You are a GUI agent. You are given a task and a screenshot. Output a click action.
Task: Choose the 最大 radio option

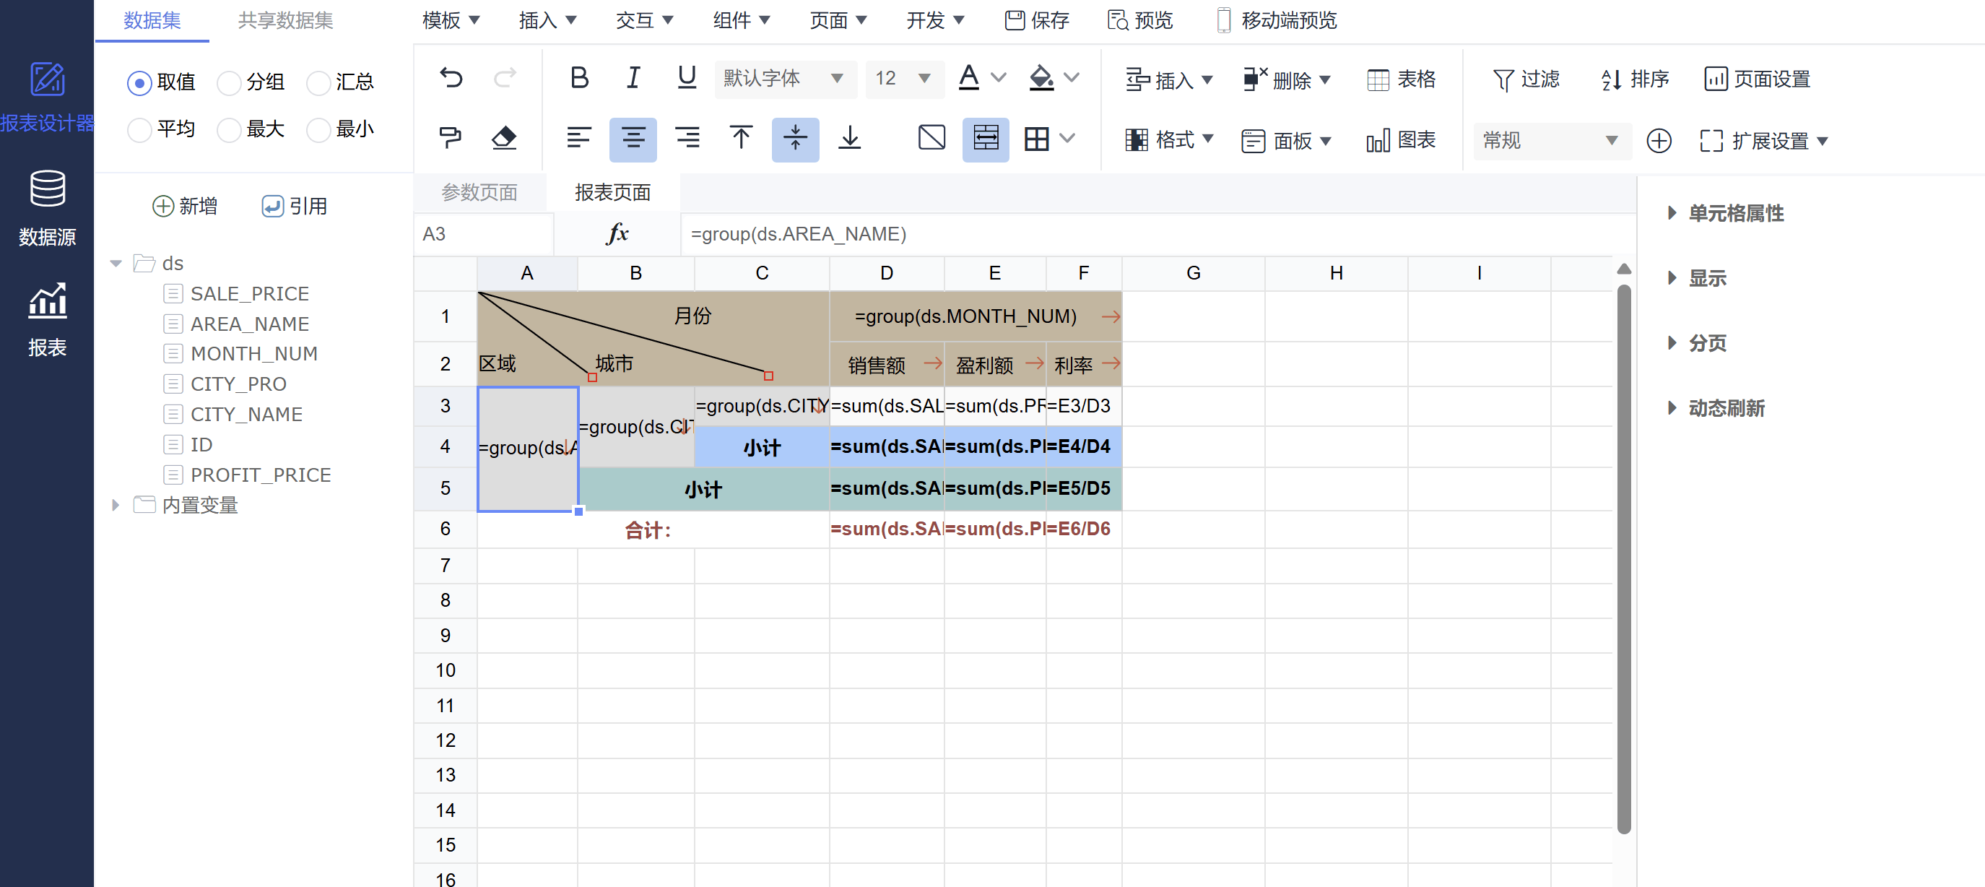(x=229, y=129)
